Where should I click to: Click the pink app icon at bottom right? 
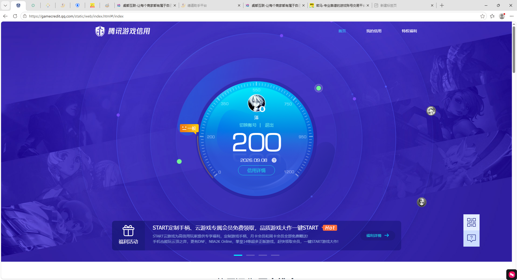click(x=512, y=275)
